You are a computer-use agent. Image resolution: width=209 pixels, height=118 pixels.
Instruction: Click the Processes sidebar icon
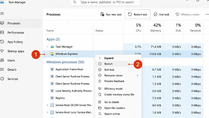tap(2, 23)
